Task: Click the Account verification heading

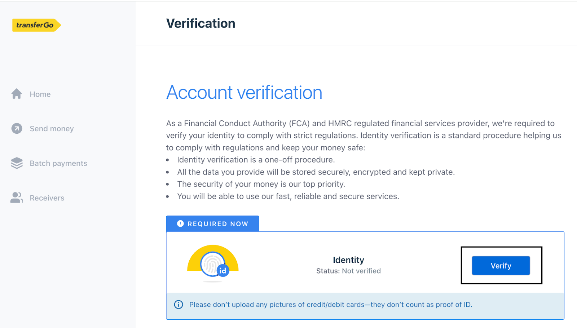Action: (244, 93)
